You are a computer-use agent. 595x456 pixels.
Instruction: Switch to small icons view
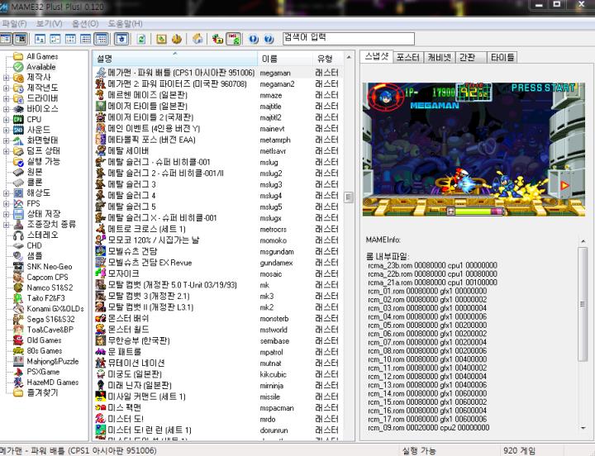pos(55,39)
